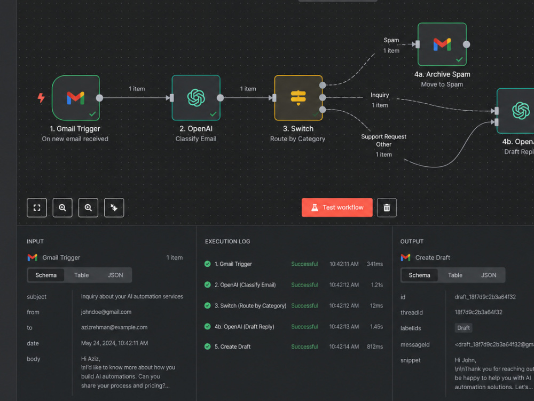Click the 'azizrehman@example.com' to value
Image resolution: width=534 pixels, height=401 pixels.
(x=114, y=327)
